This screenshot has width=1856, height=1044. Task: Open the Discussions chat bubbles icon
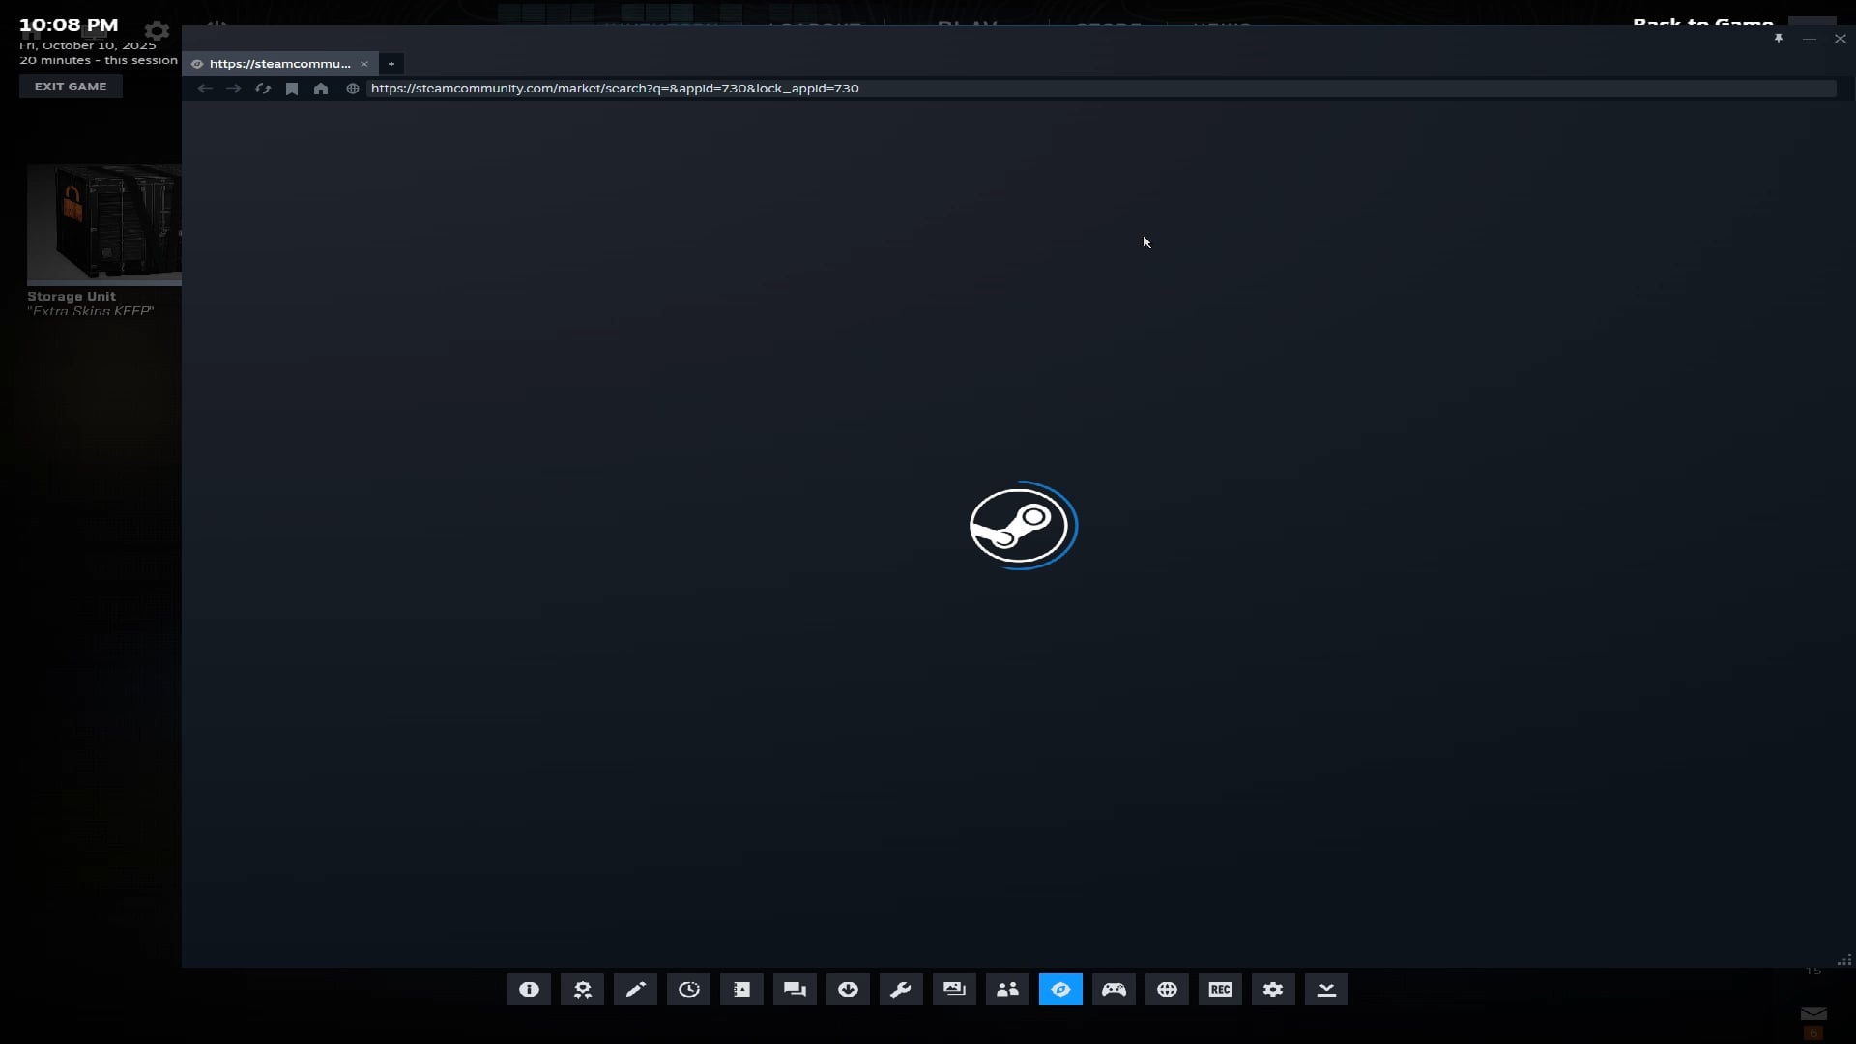point(795,989)
